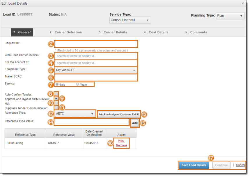250x177 pixels.
Task: Select the Team service radio button
Action: 77,84
